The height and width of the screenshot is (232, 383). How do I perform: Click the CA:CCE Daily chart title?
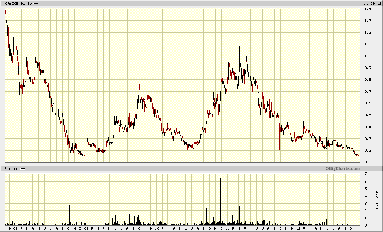19,3
